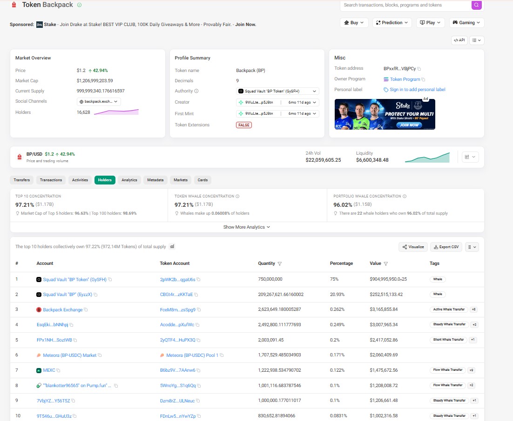513x421 pixels.
Task: Copy the EsqEki...bNNhpj account address
Action: (x=71, y=325)
